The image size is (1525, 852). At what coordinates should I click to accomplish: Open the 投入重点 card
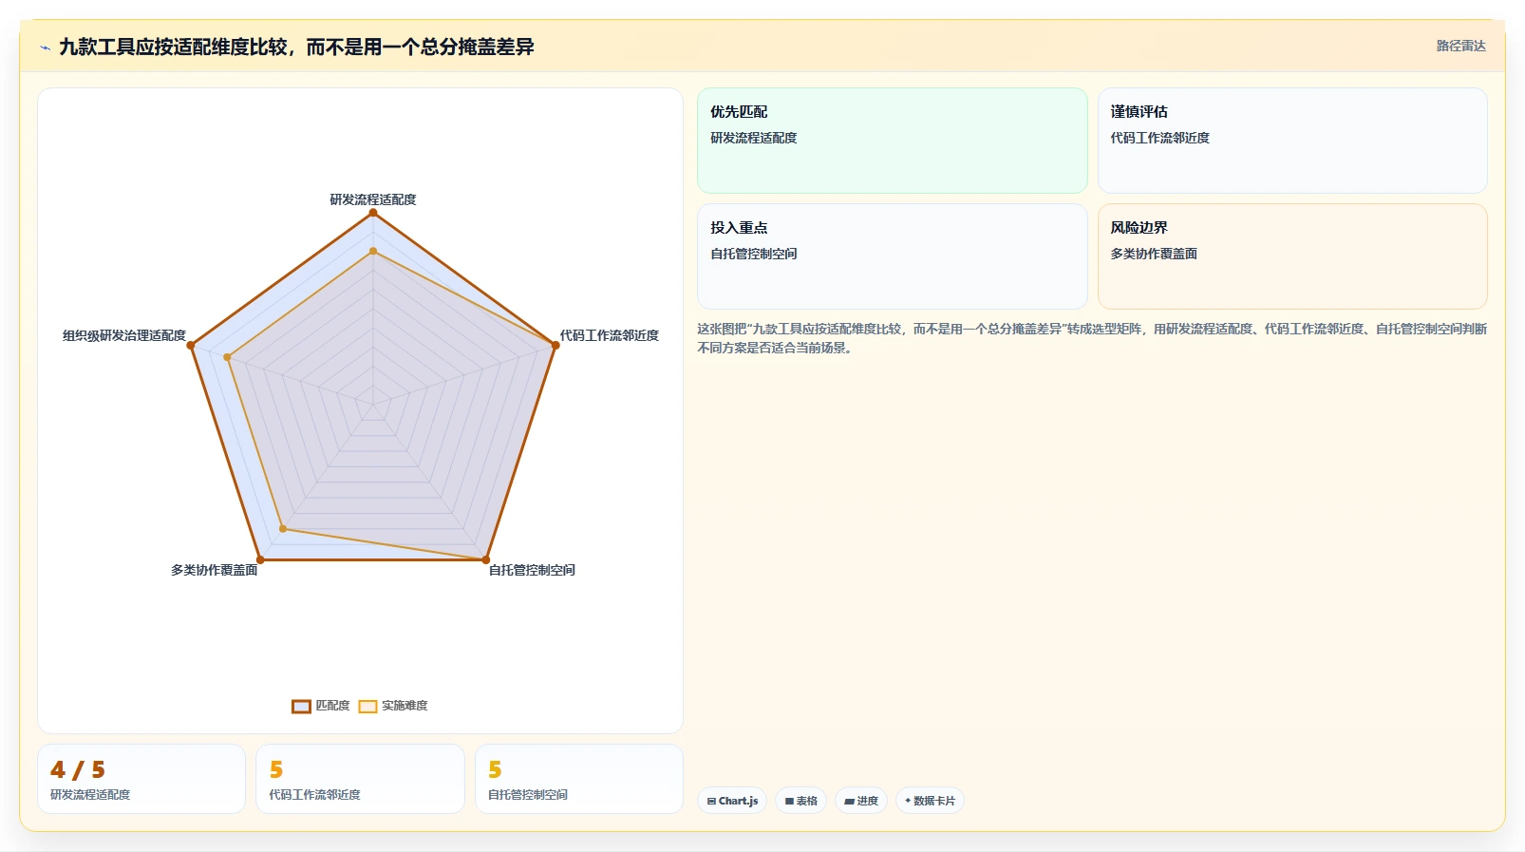(x=893, y=256)
